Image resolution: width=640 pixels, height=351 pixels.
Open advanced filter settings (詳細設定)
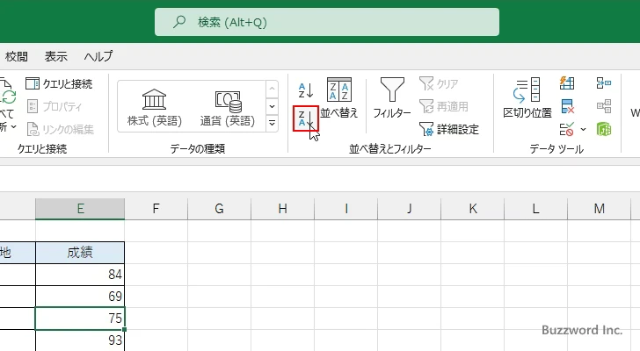[x=449, y=130]
